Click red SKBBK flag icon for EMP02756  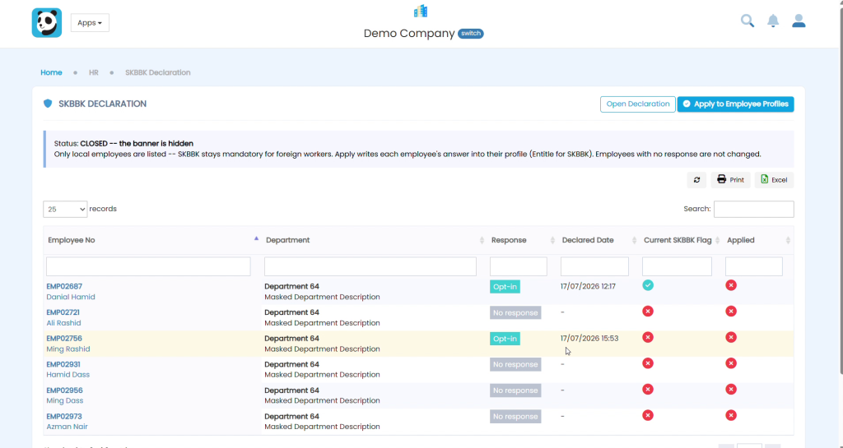point(648,338)
